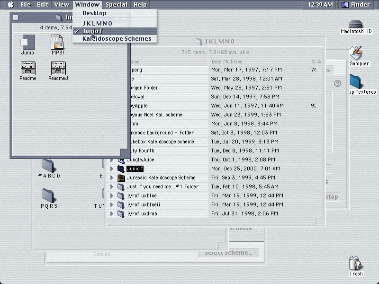The height and width of the screenshot is (284, 379).
Task: Click the date 'Mon, Jun 8, 1998, 3:44 PM'
Action: 244,124
